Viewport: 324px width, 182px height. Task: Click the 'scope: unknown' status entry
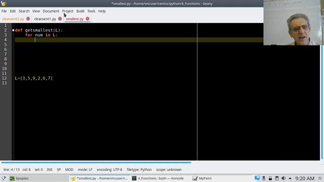[x=169, y=170]
